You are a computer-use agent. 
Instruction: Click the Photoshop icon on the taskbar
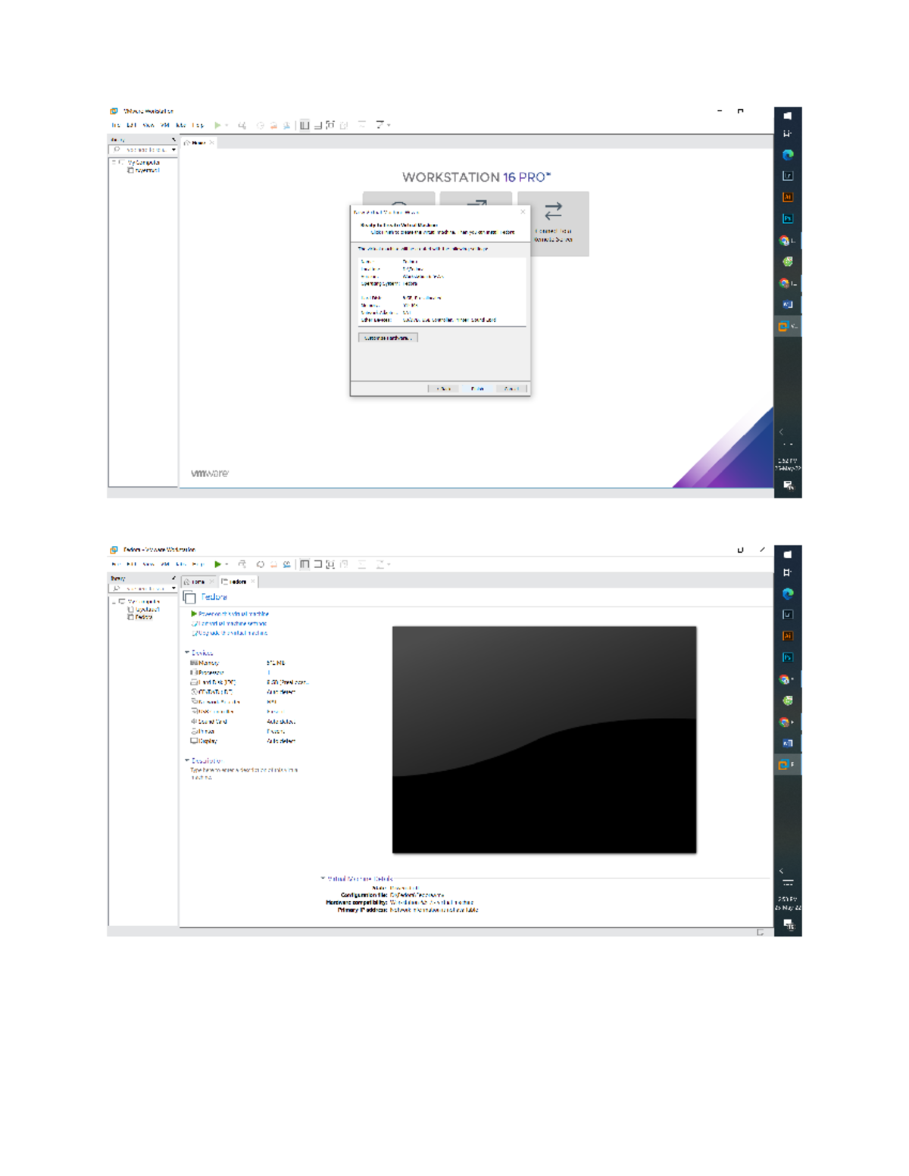pos(788,657)
